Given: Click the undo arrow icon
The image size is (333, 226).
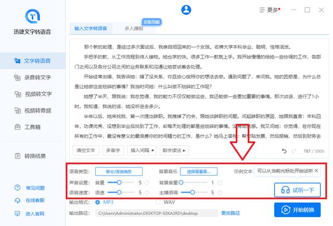Looking at the screenshot, I should pos(284,151).
